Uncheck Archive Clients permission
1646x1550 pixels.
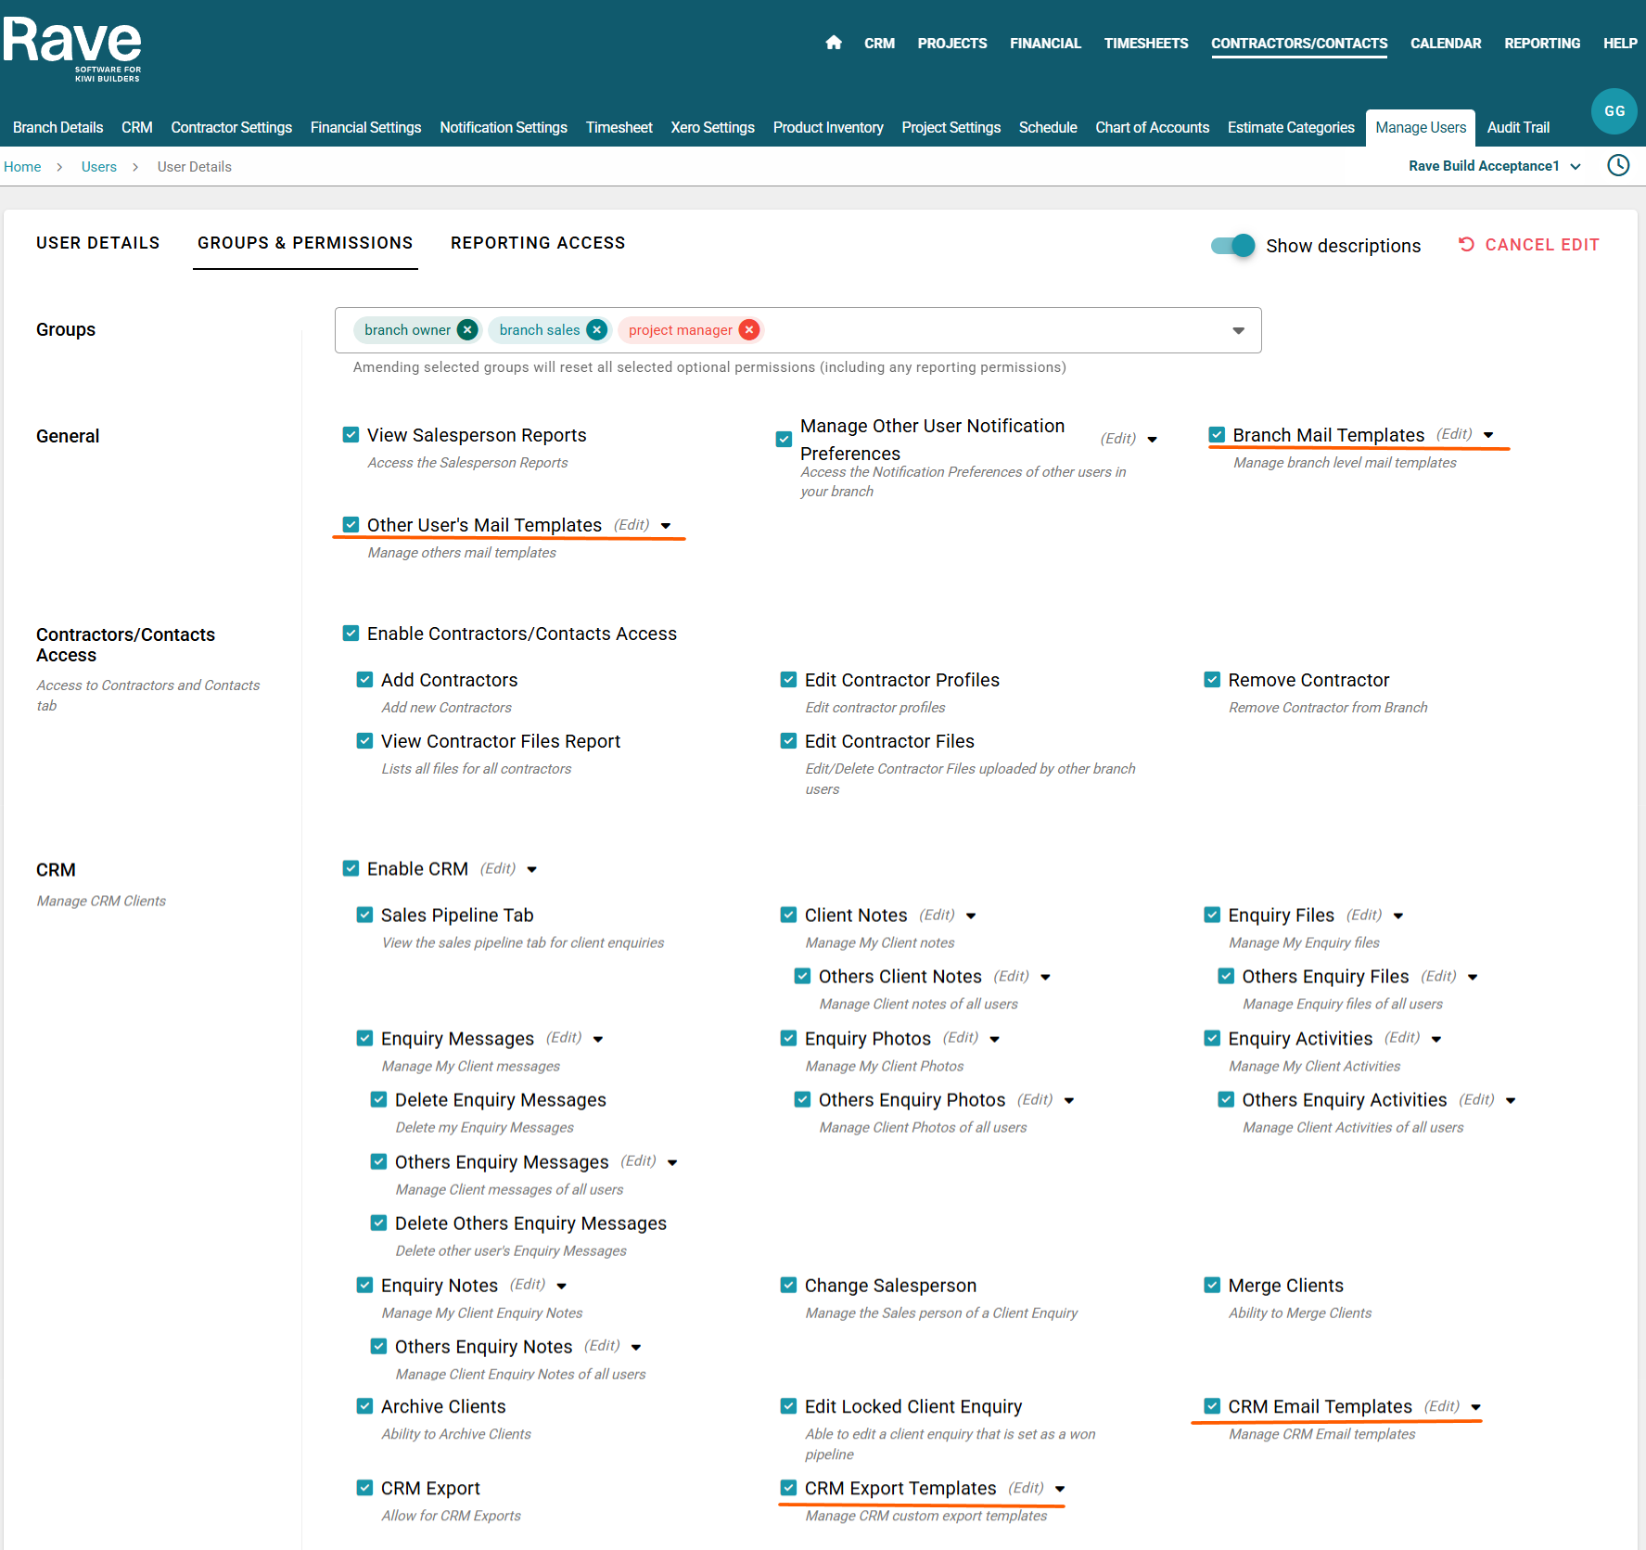[365, 1407]
